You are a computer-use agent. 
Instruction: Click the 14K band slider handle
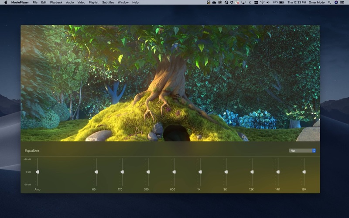(278, 172)
